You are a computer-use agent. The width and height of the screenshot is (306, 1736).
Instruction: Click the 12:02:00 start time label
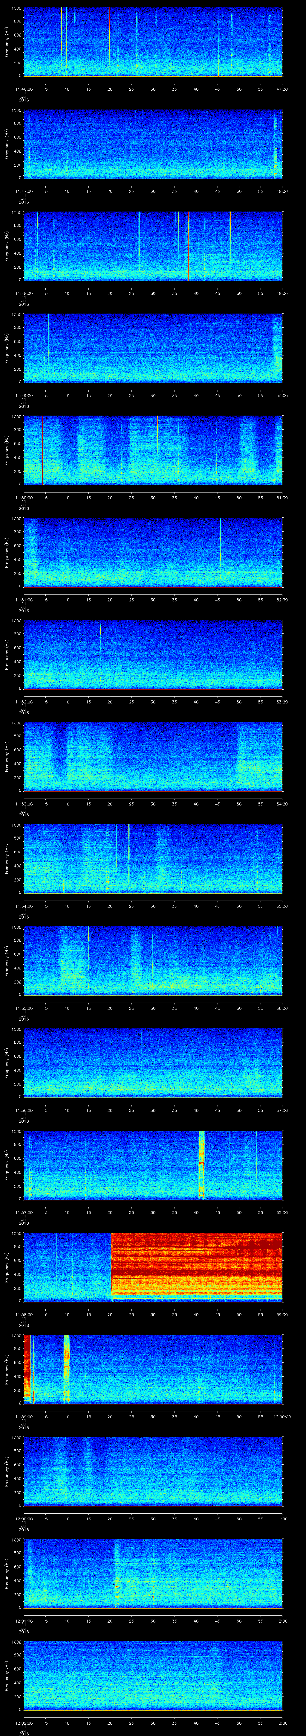[24, 1723]
